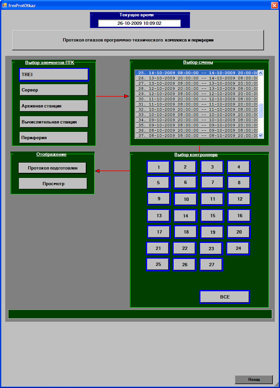Choose controller 5 button
Viewport: 280px width, 388px height.
(x=158, y=183)
